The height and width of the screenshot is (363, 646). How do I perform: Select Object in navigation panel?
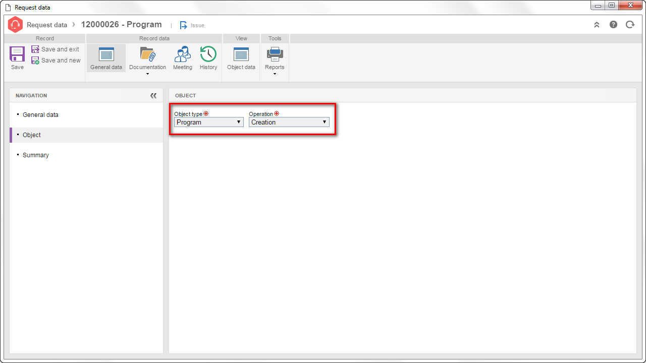click(x=86, y=135)
